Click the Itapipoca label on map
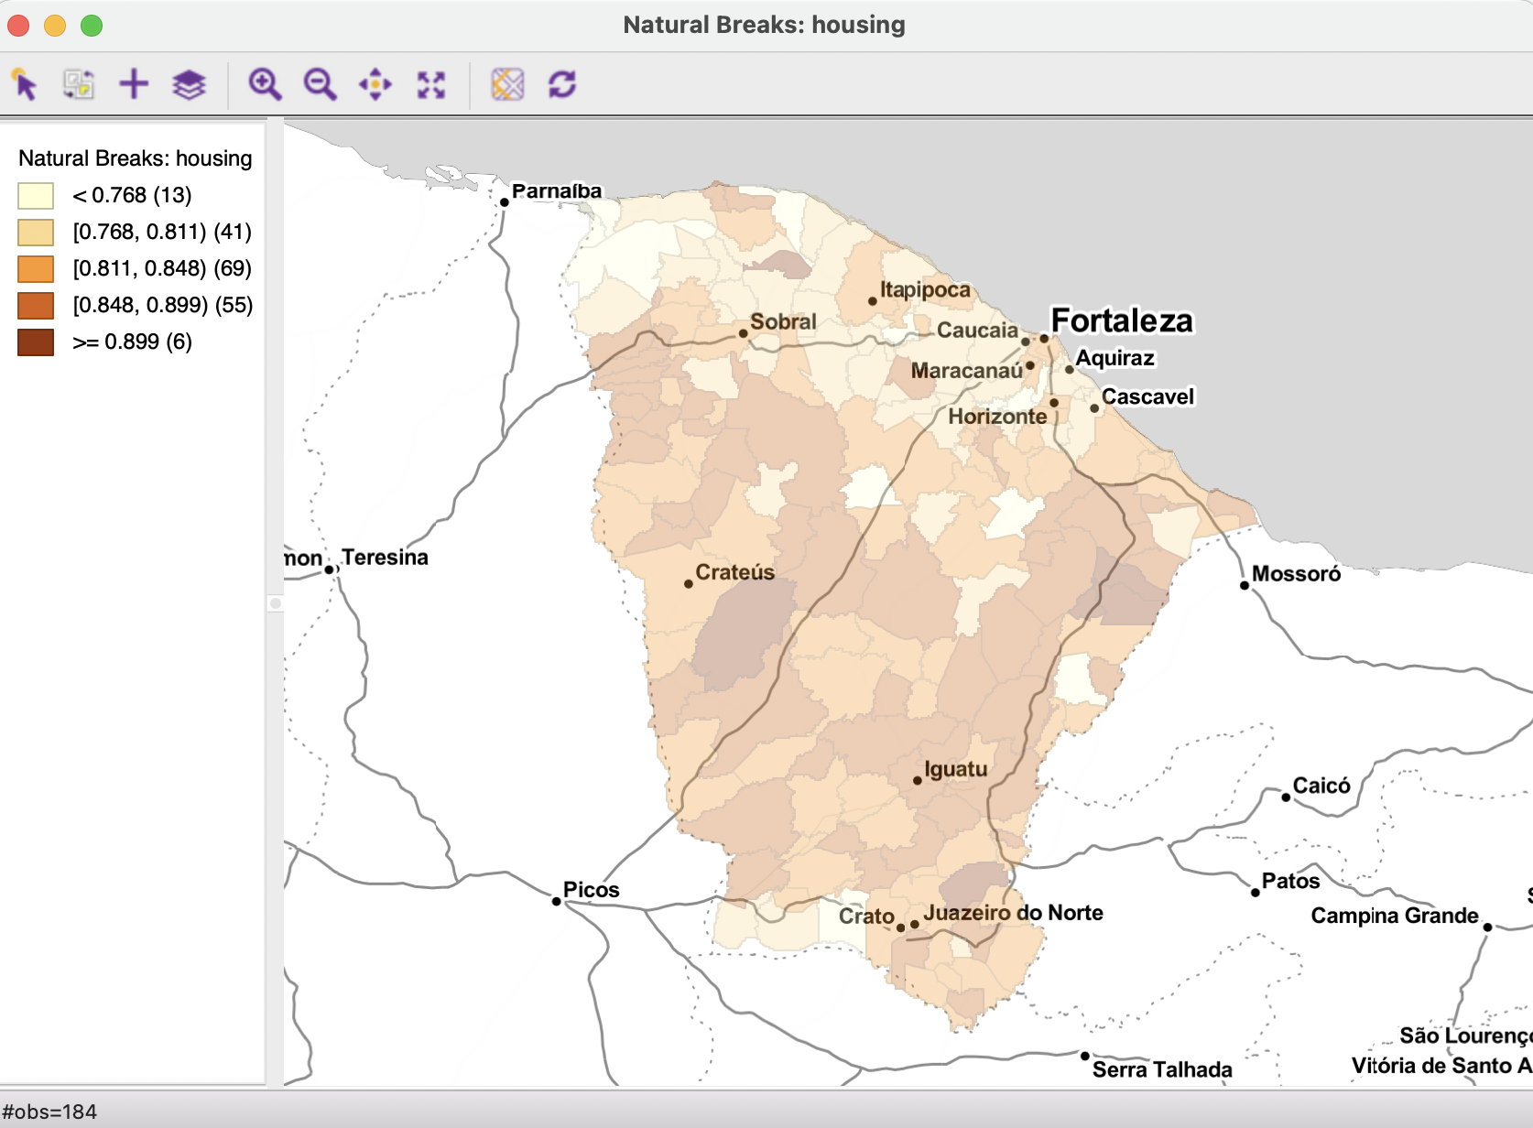This screenshot has width=1533, height=1128. coord(925,289)
